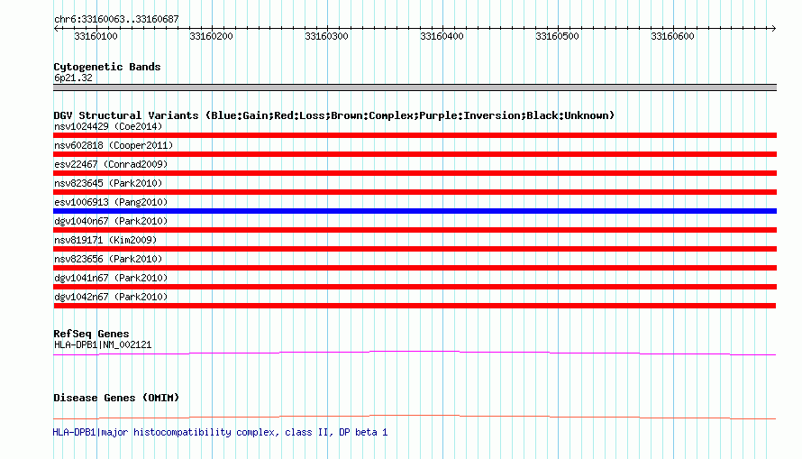Click the blue esv1006913 (Pang2010) gain bar
The width and height of the screenshot is (802, 459).
[415, 211]
